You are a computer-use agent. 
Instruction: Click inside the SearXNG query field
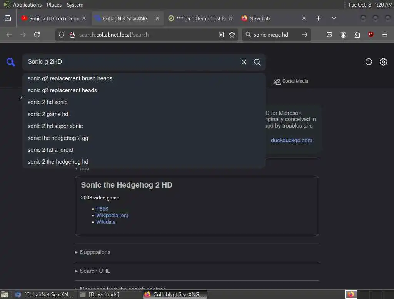click(x=131, y=62)
